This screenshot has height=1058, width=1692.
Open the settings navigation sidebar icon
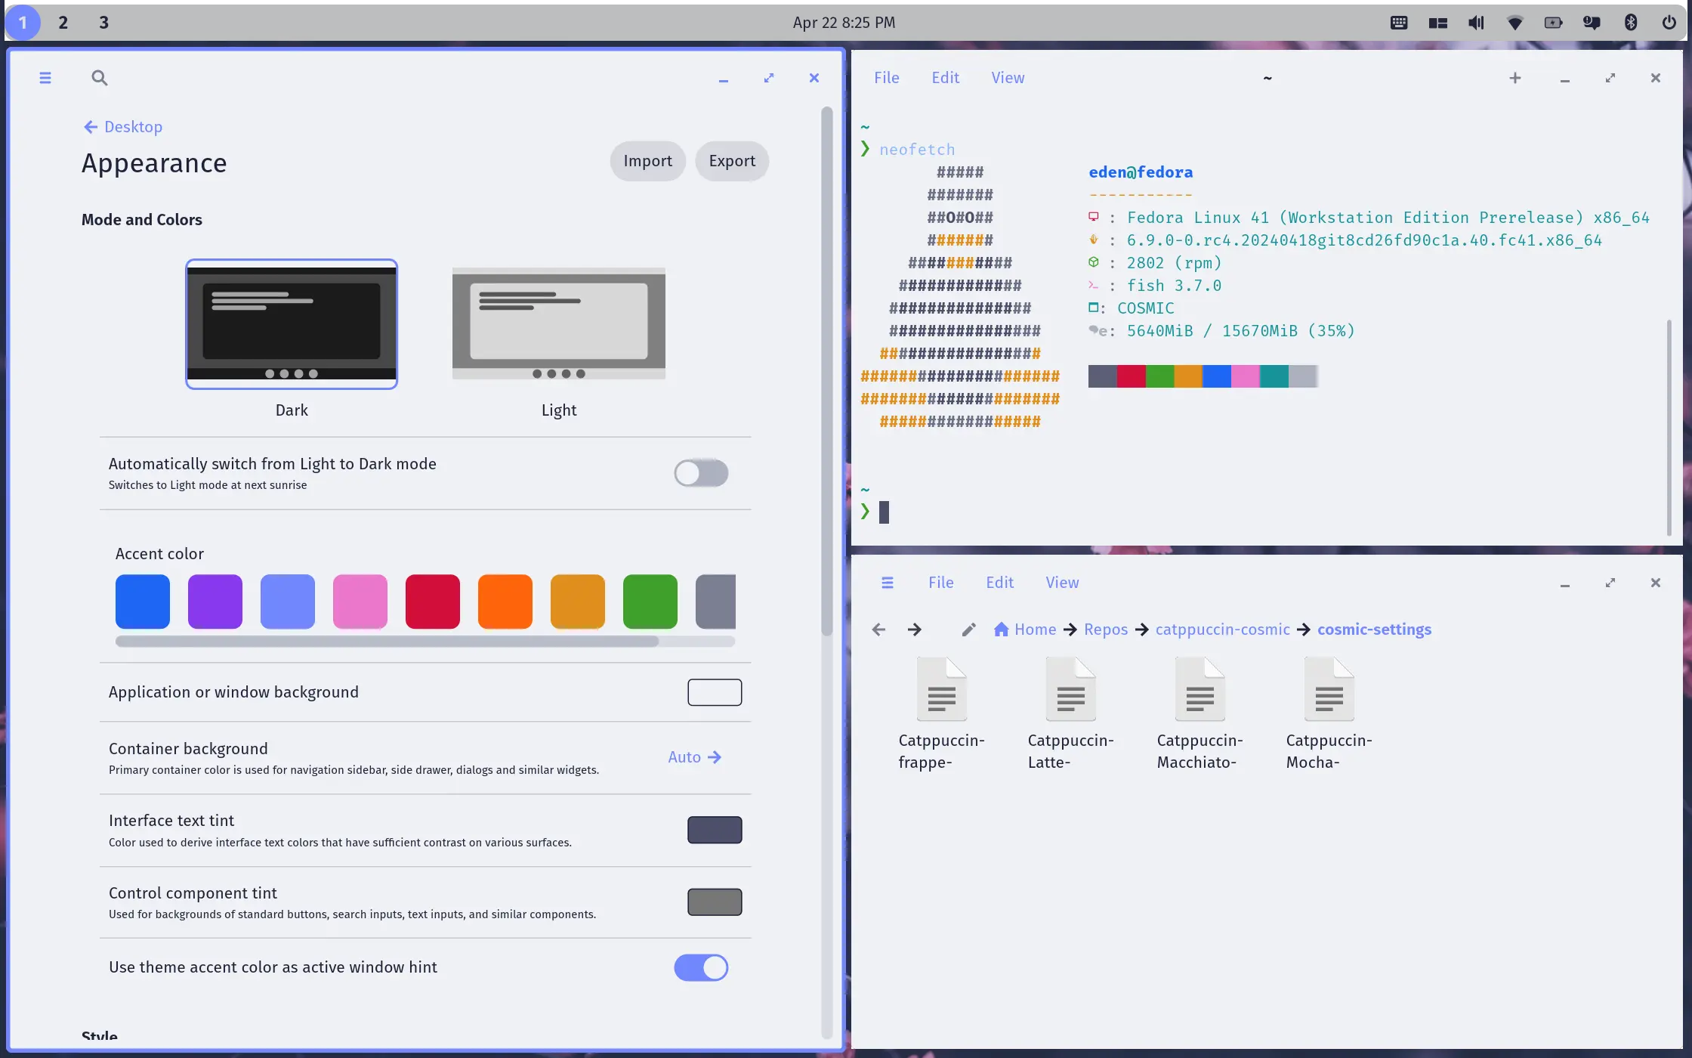45,78
